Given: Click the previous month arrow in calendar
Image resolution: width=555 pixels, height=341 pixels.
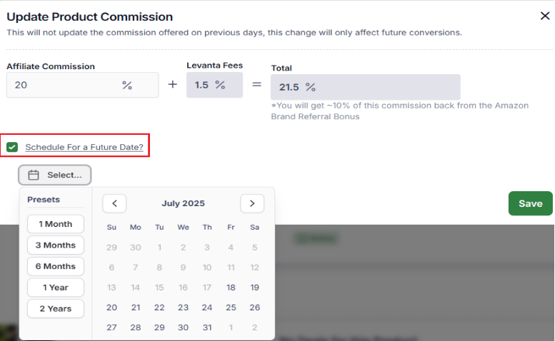Looking at the screenshot, I should [x=114, y=203].
